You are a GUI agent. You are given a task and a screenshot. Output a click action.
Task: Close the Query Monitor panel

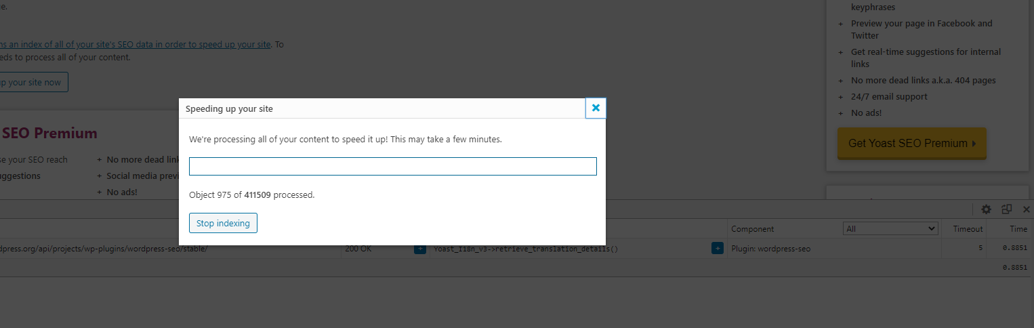1026,209
